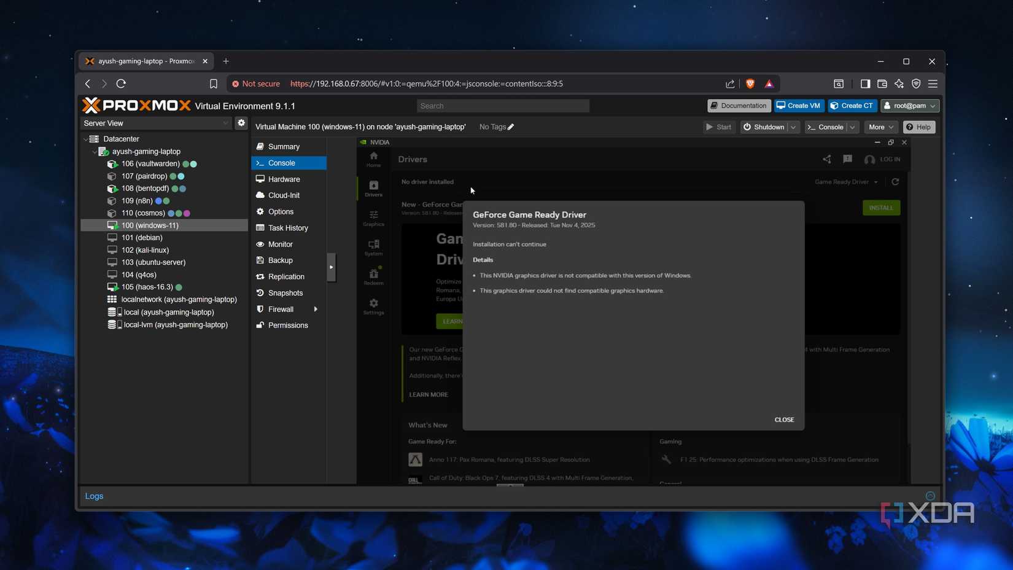The image size is (1013, 570).
Task: Click CLOSE on the driver error dialog
Action: tap(784, 420)
